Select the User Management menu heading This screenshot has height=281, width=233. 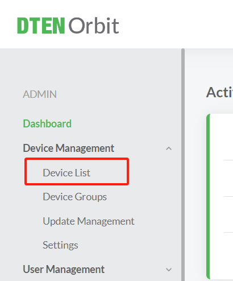[64, 269]
